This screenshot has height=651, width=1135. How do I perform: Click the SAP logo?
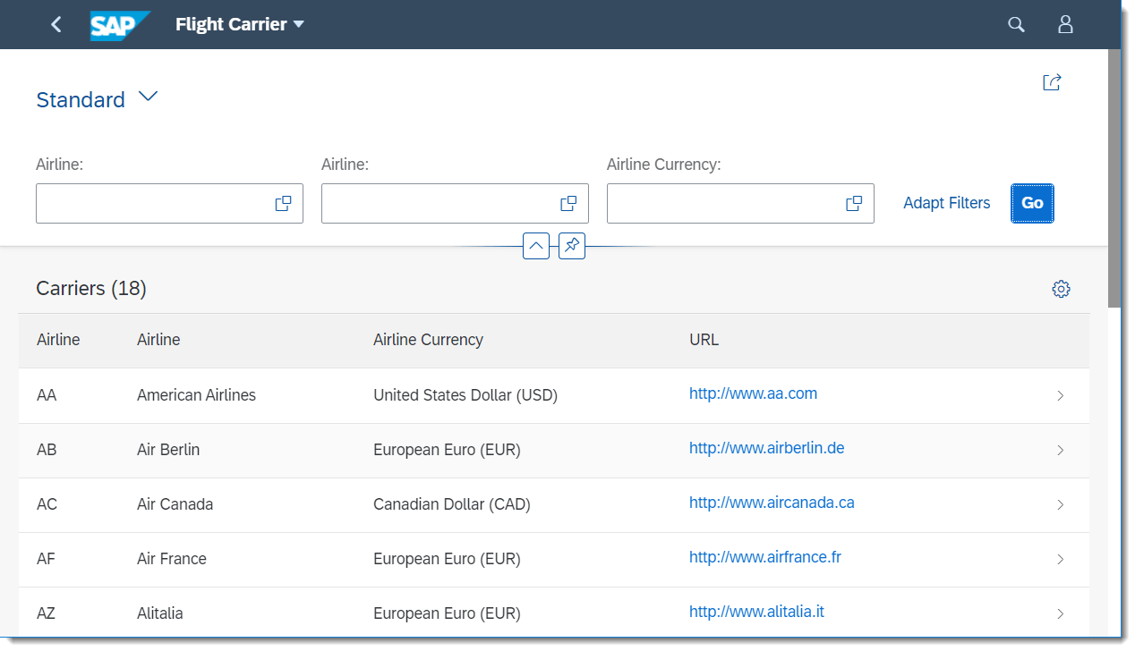point(120,25)
